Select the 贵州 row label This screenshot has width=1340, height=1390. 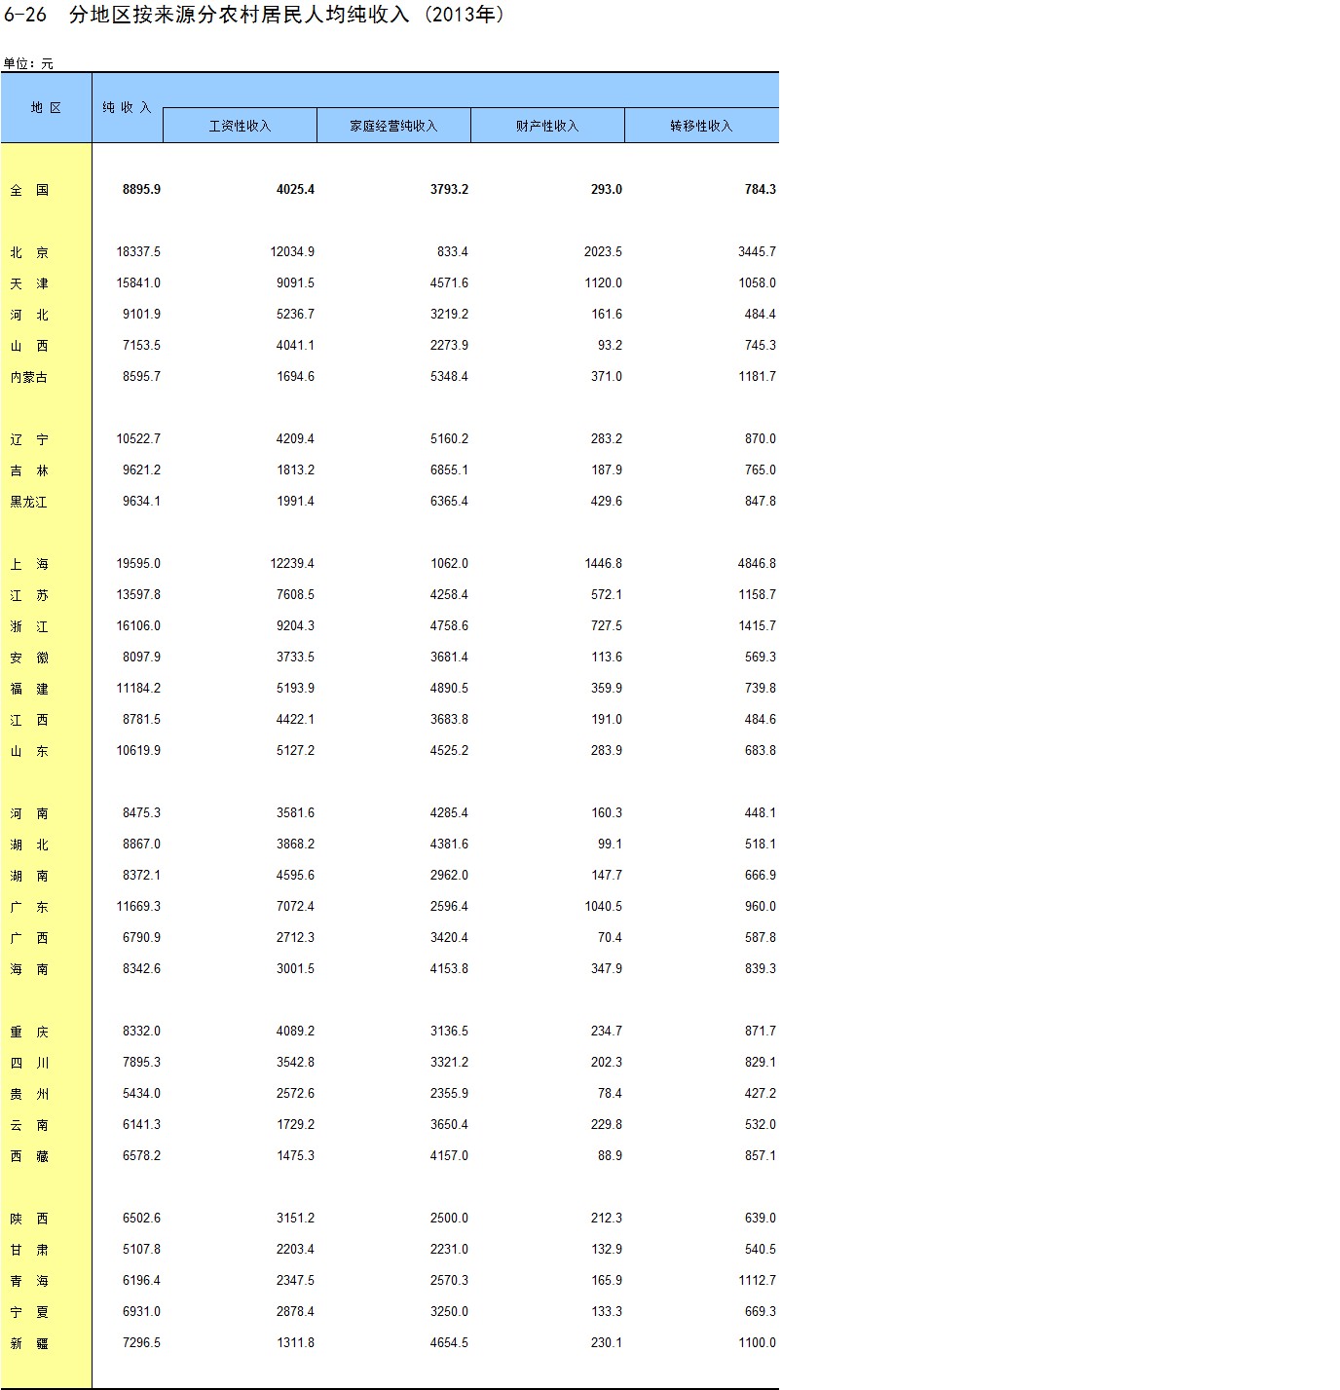point(29,1094)
